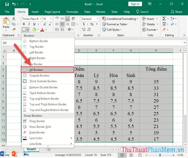The image size is (188, 158).
Task: Adjust the zoom slider handle
Action: tap(160, 155)
